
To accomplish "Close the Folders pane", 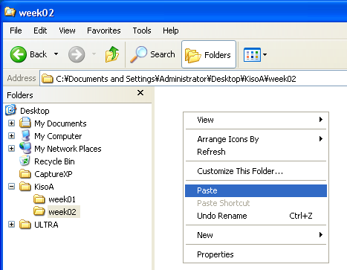I will (140, 93).
